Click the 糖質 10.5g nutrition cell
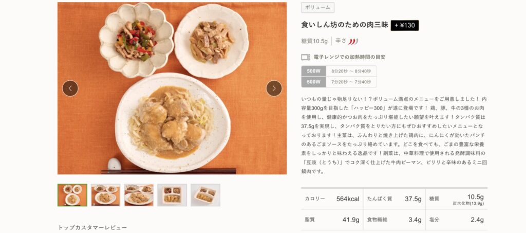Viewport: 526px width, 233px height. [457, 199]
